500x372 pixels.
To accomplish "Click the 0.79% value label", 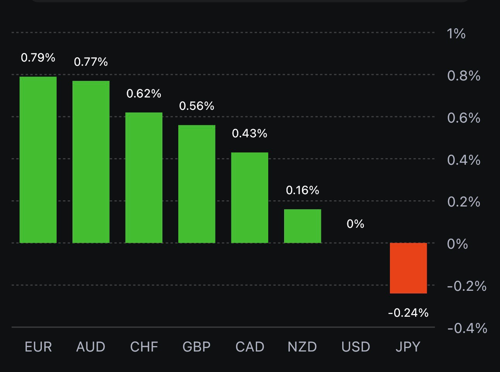I will (38, 58).
